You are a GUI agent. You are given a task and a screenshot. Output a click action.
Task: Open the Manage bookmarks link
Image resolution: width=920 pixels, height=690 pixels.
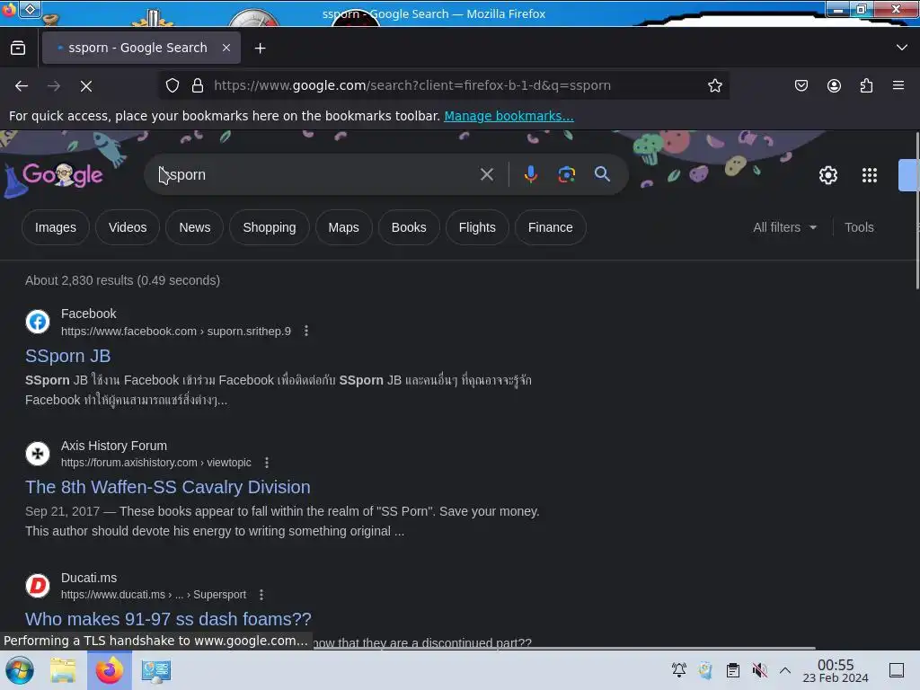point(509,116)
